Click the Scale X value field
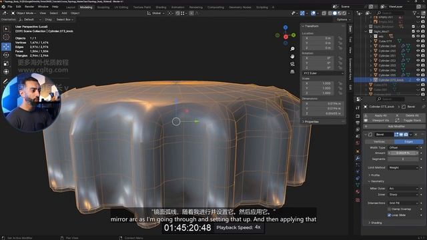The image size is (427, 240). [318, 83]
